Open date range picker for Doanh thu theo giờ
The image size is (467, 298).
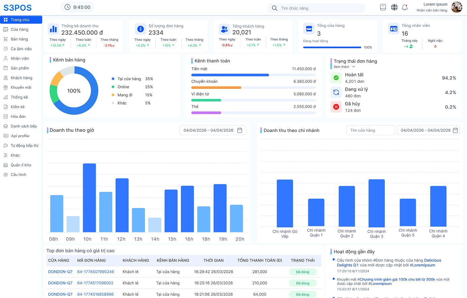[213, 130]
